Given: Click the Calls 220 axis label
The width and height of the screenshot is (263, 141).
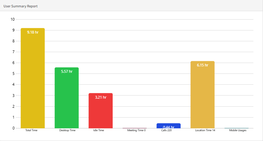Looking at the screenshot, I should 166,131.
